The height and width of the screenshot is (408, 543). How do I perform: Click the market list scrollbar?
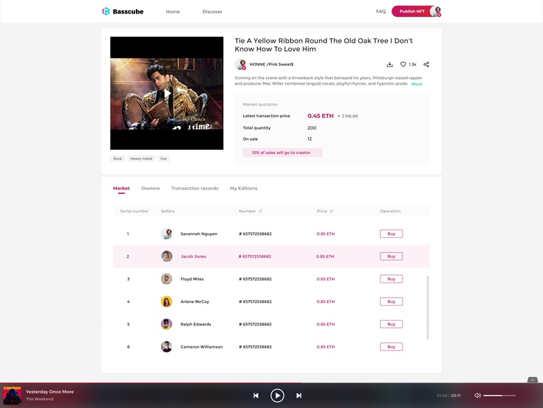point(428,308)
